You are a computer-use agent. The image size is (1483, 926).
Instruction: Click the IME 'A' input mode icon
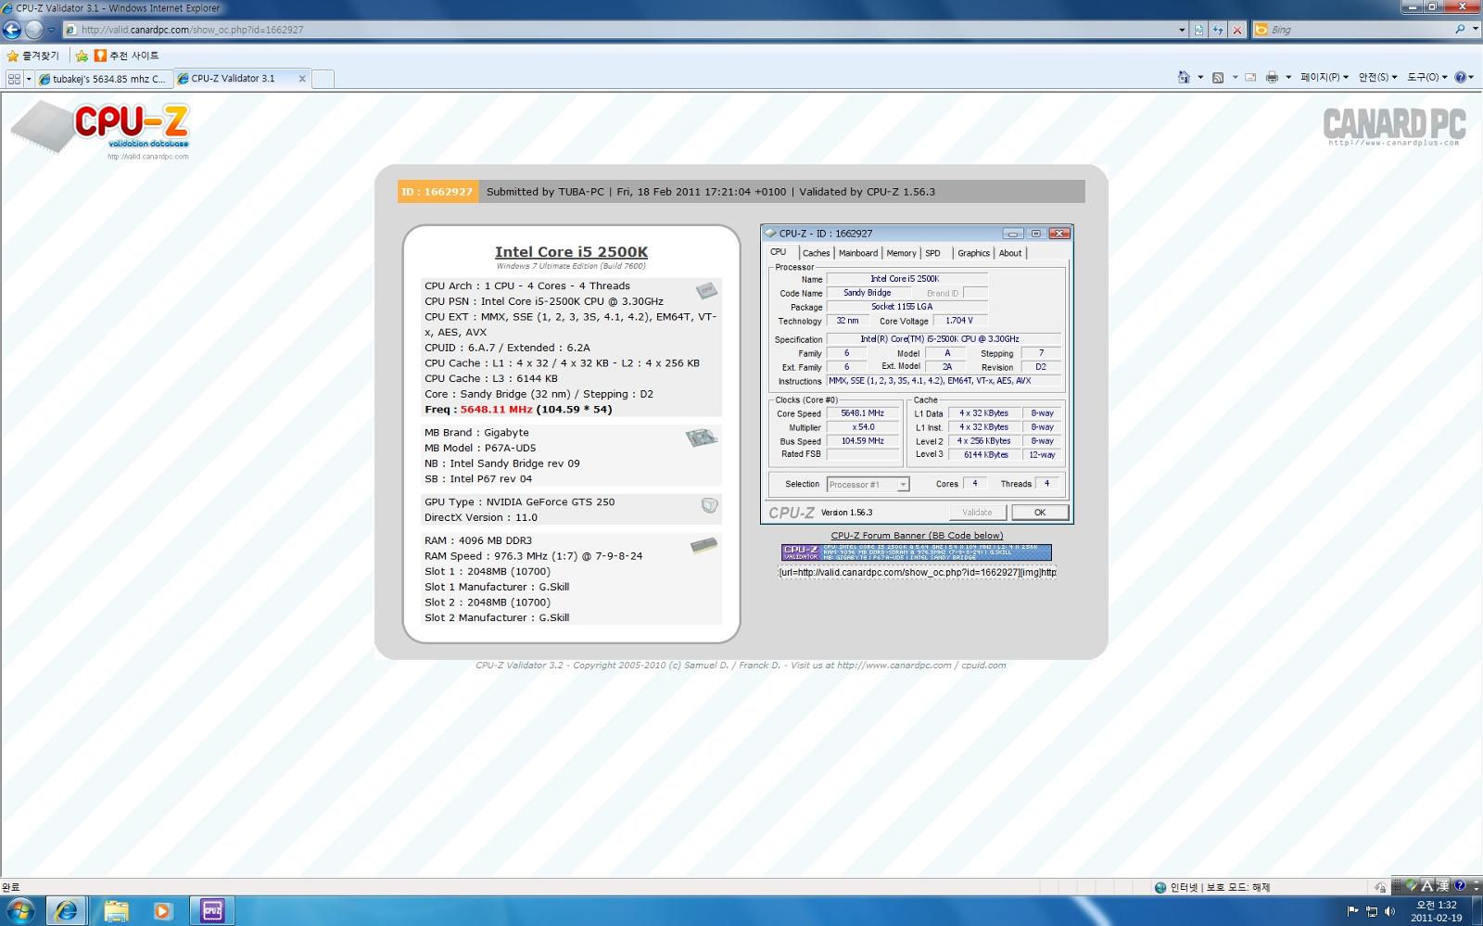(1427, 885)
